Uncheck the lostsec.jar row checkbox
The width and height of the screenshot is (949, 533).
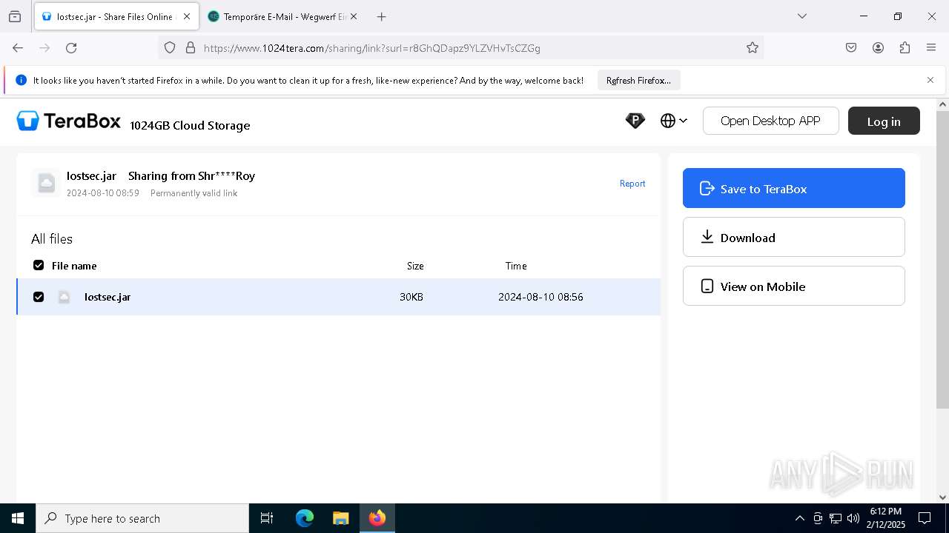(39, 297)
